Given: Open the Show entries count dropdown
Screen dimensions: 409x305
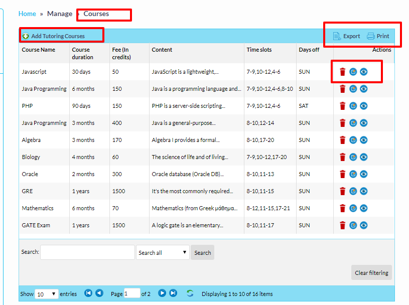Looking at the screenshot, I should click(x=47, y=294).
